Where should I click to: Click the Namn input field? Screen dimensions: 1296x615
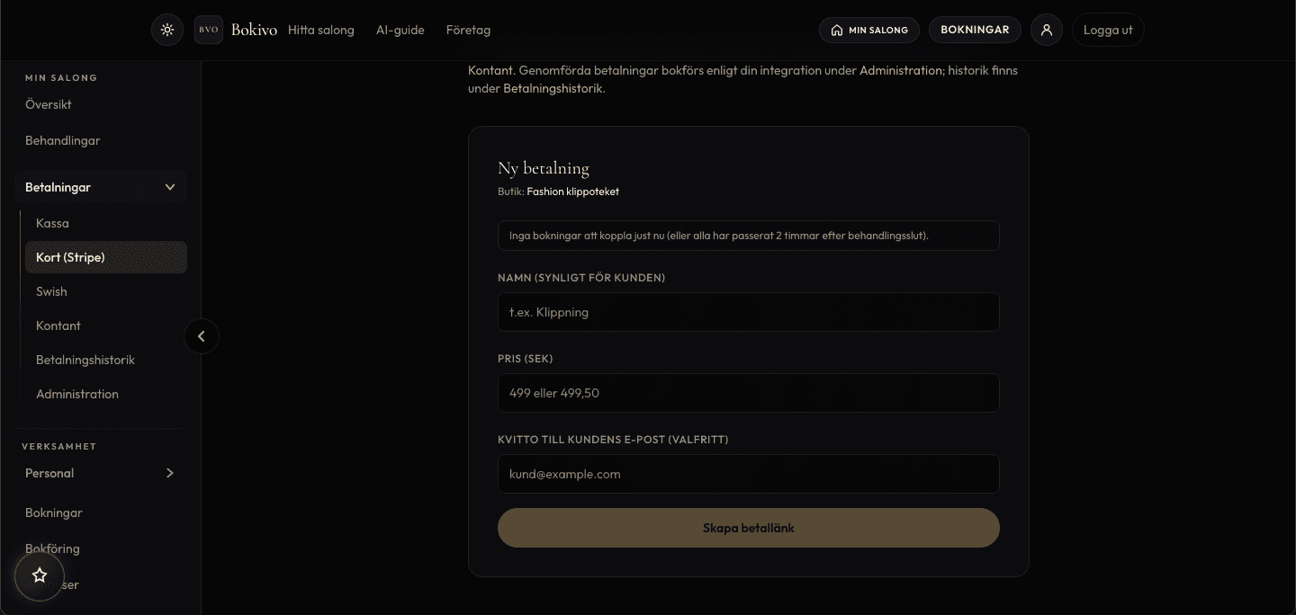pyautogui.click(x=749, y=312)
